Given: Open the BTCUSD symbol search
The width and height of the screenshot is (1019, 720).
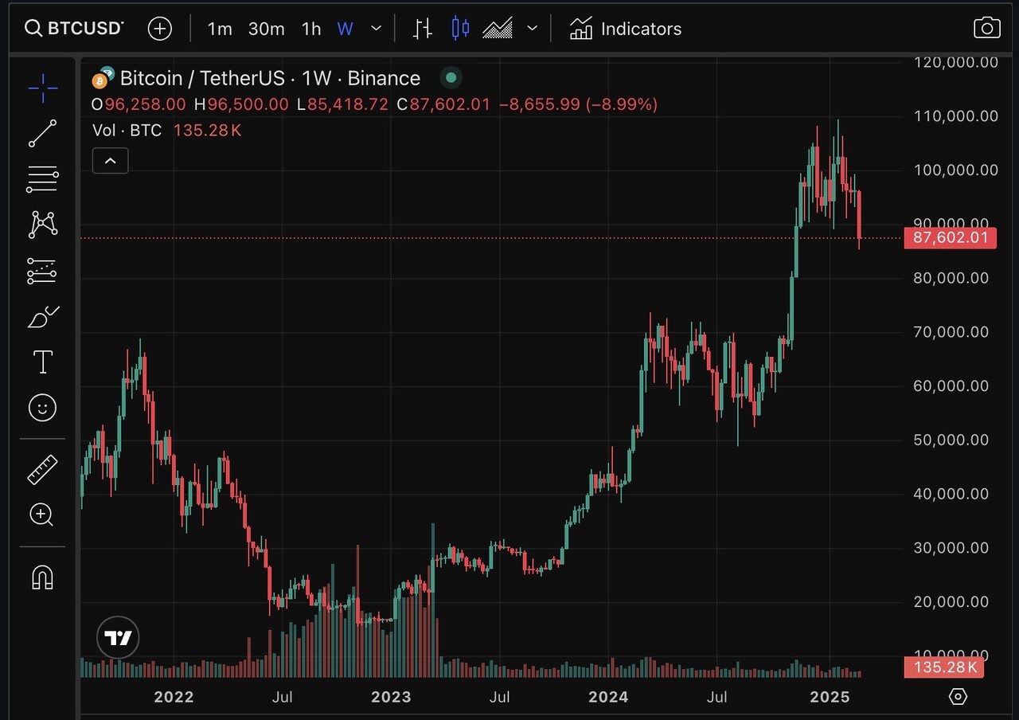Looking at the screenshot, I should 74,29.
